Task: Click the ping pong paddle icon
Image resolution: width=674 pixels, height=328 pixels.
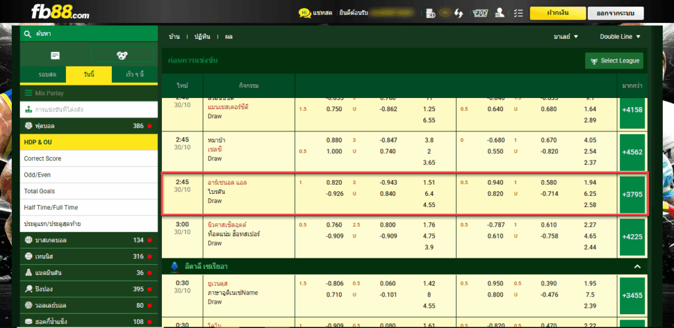Action: 29,289
